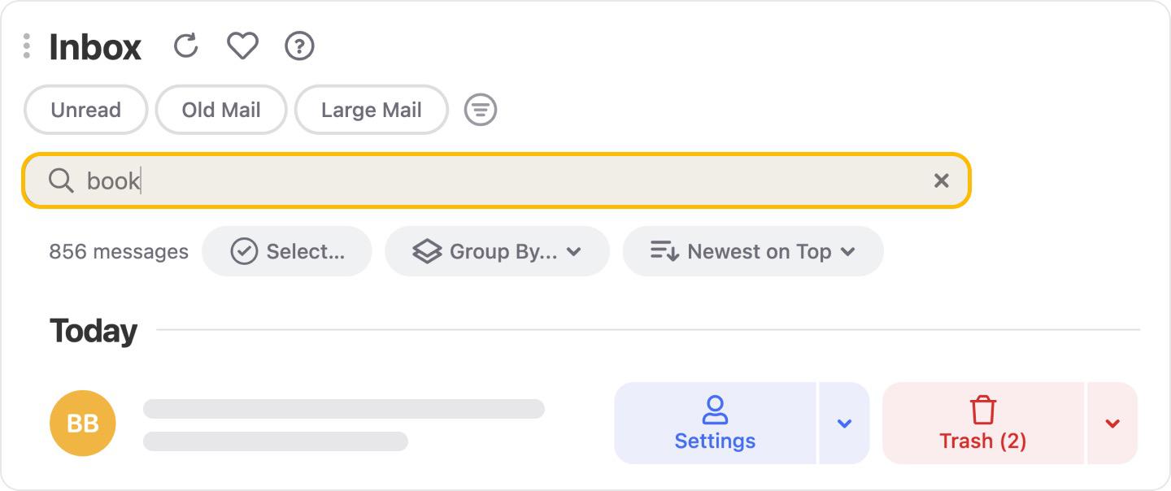Screen dimensions: 1171x491
Task: Click the Settings button
Action: [715, 424]
